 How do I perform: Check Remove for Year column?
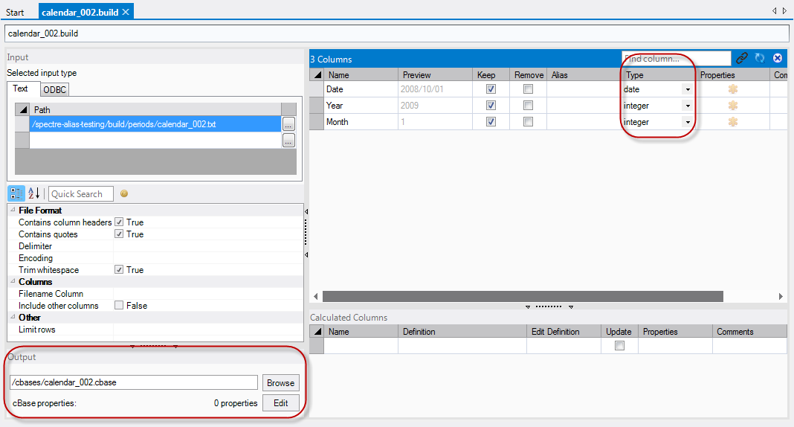(x=528, y=106)
